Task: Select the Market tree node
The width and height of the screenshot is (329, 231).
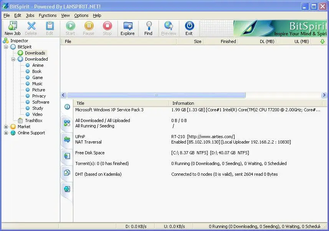Action: [x=24, y=127]
